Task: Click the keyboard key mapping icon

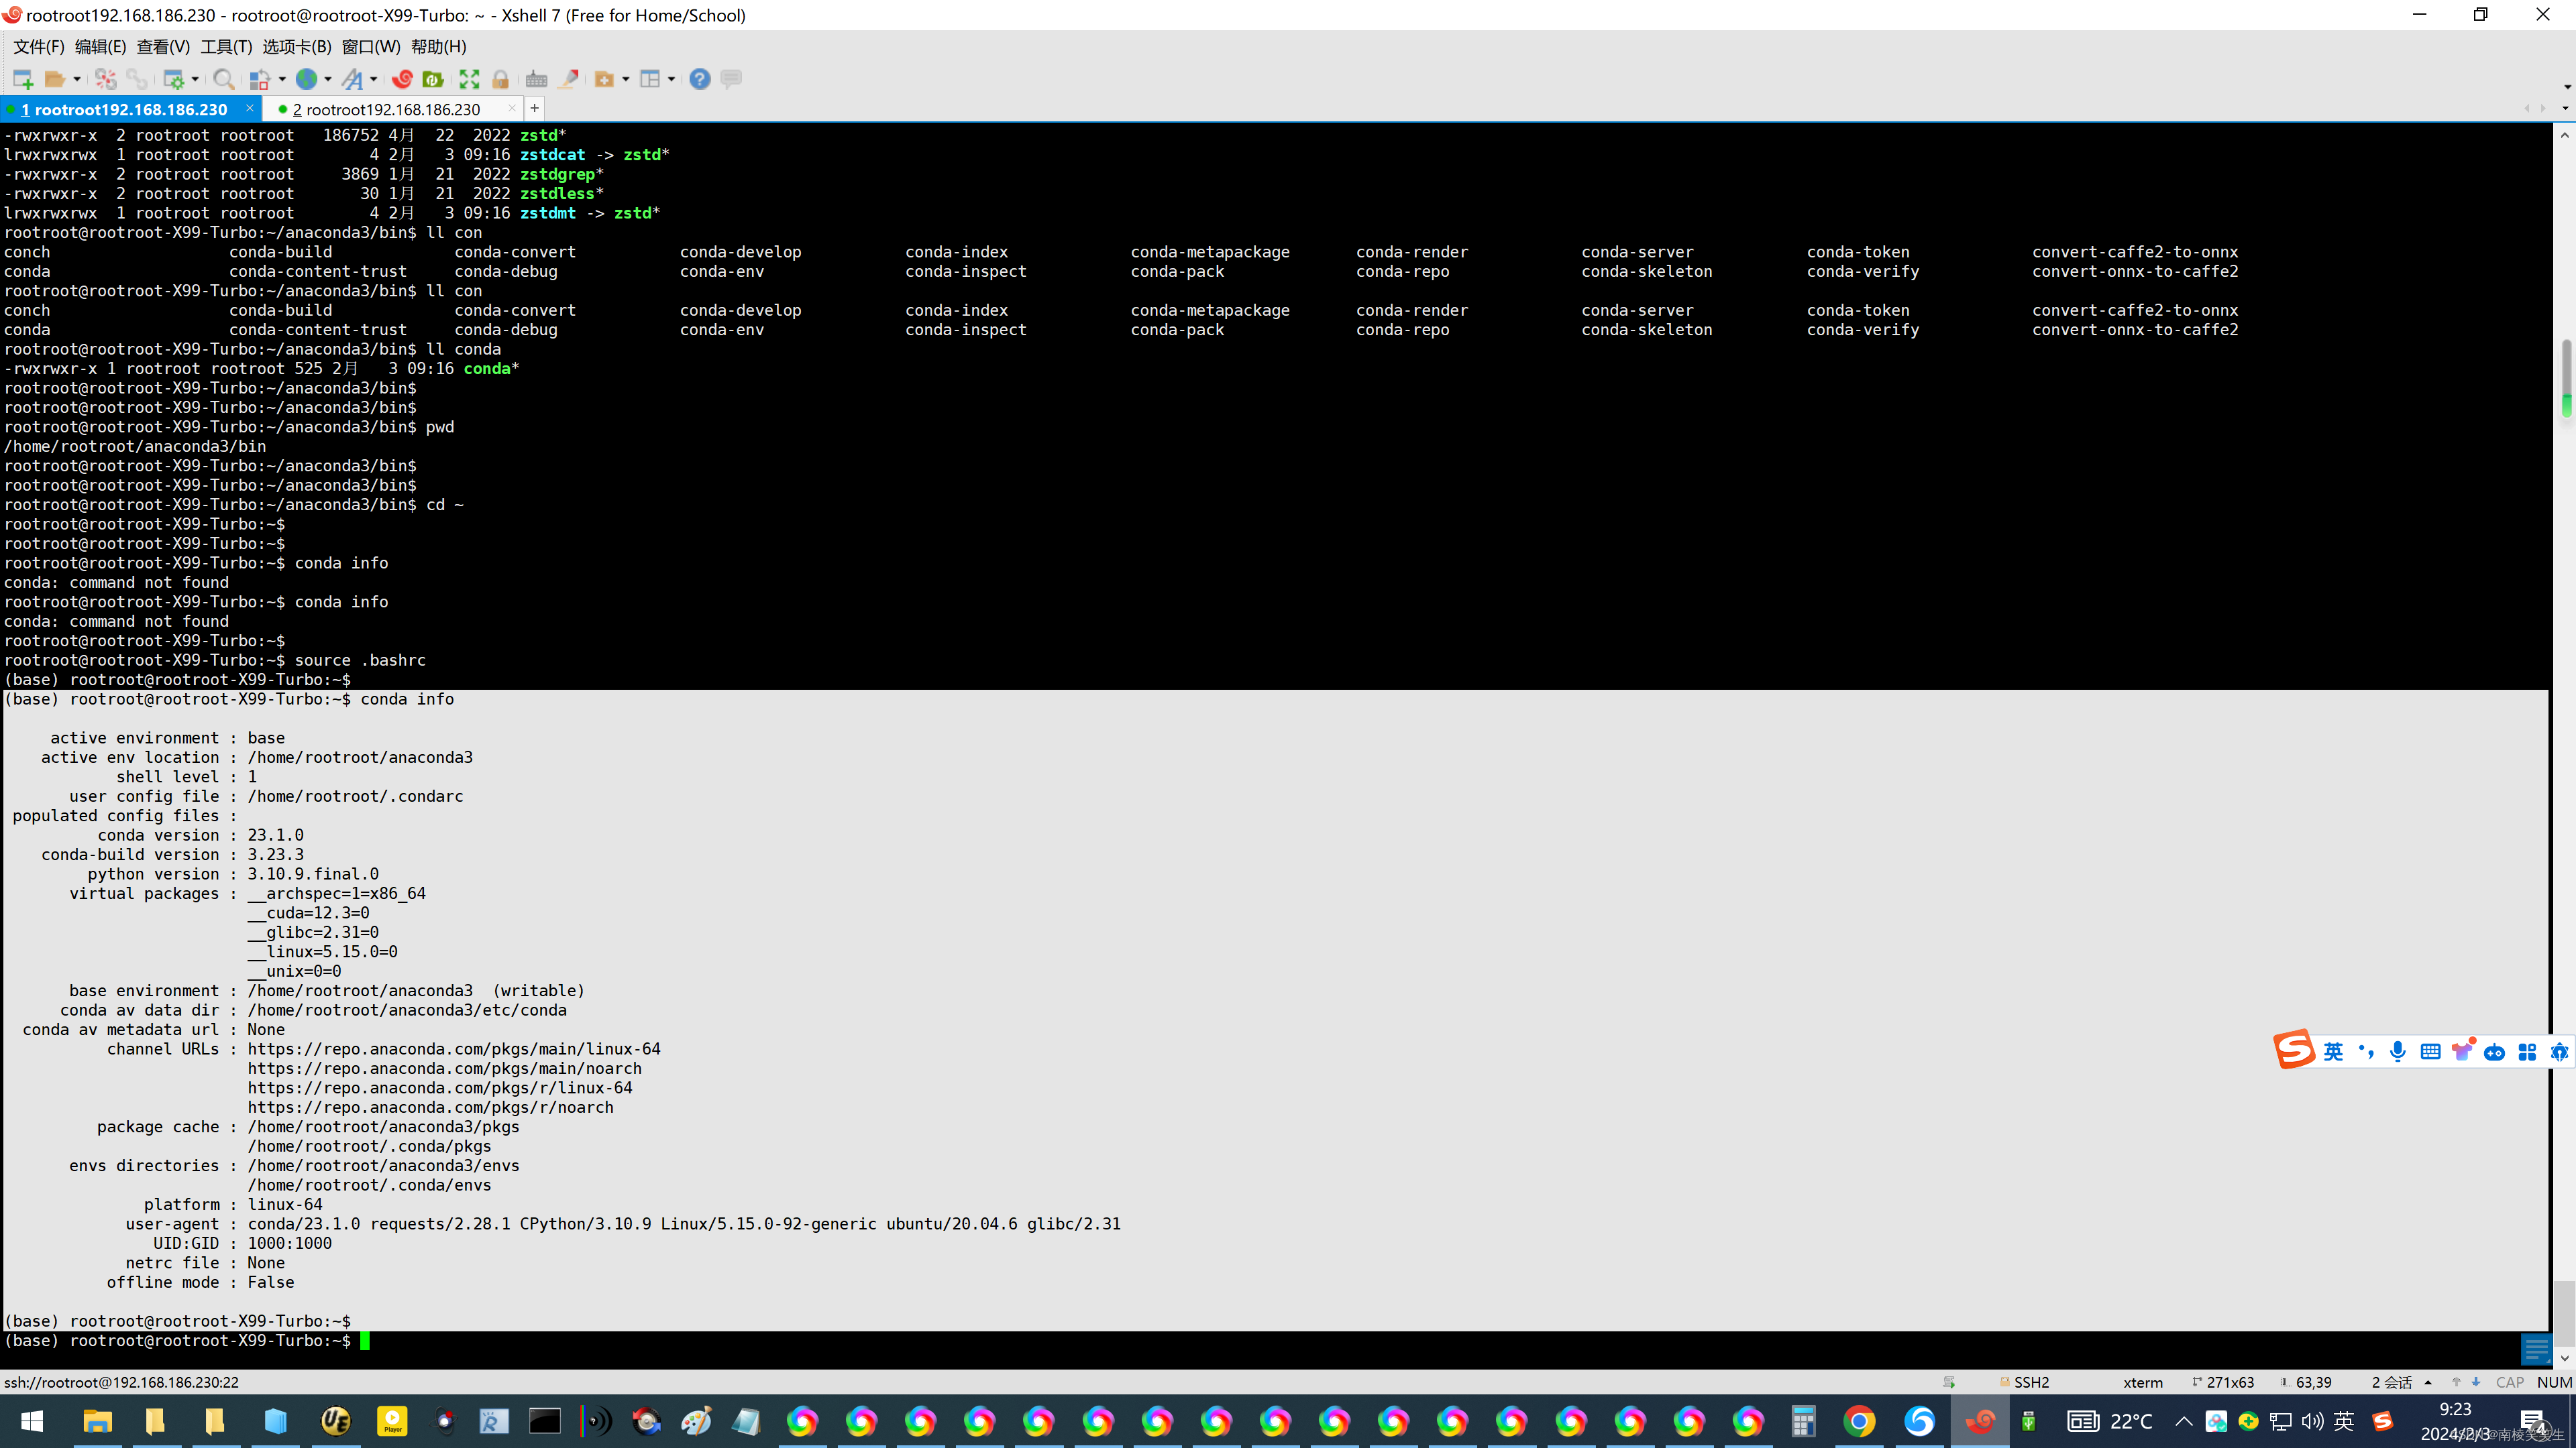Action: [x=537, y=79]
